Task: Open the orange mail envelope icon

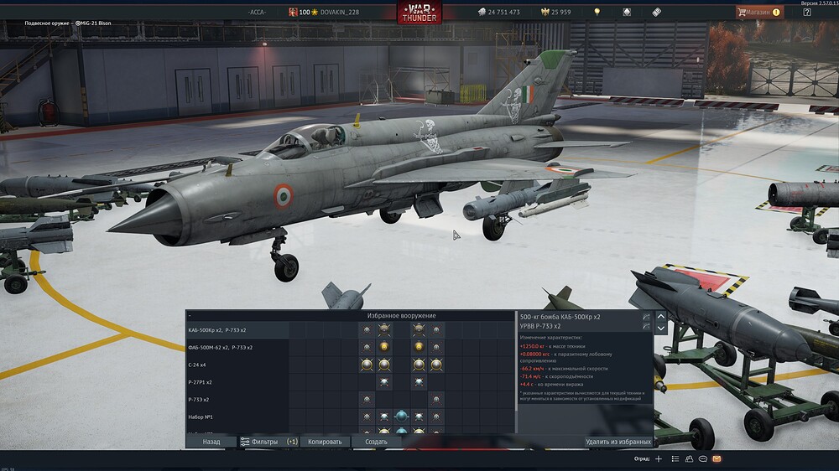Action: [717, 458]
